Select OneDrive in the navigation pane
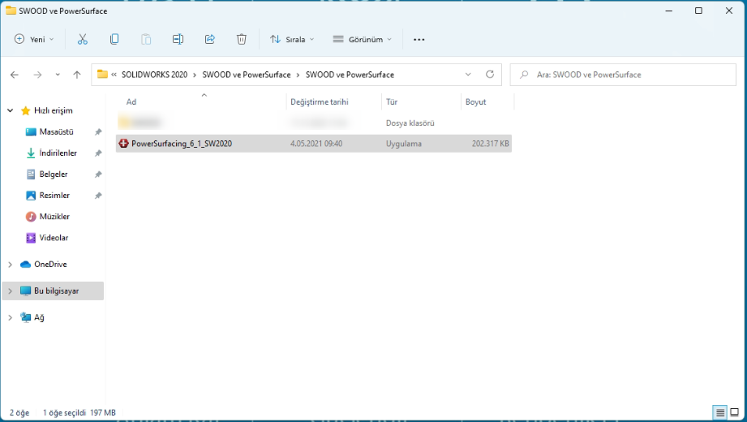747x422 pixels. 50,265
